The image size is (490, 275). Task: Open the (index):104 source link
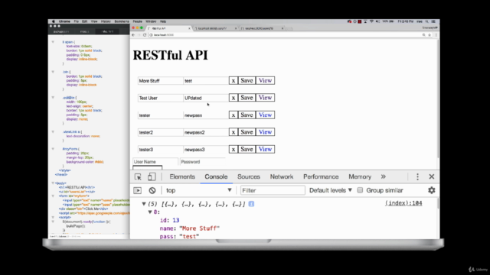click(x=403, y=203)
